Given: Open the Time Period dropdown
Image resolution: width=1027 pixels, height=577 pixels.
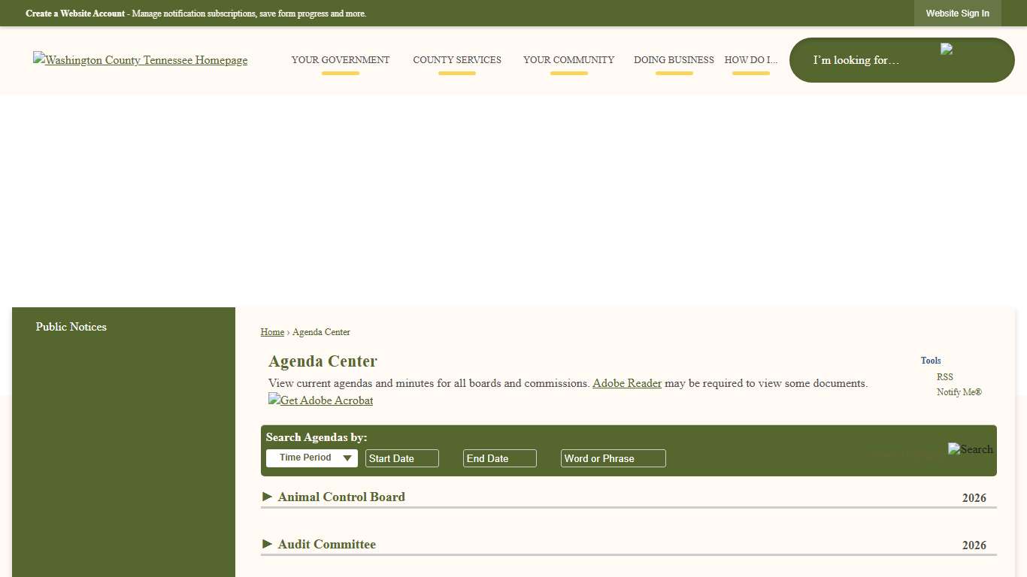Looking at the screenshot, I should [311, 458].
